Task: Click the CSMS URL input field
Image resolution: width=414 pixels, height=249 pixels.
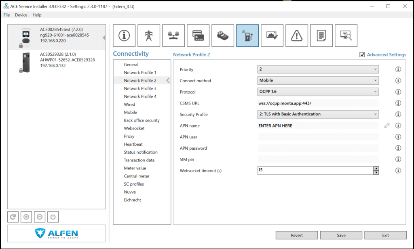Action: (x=318, y=103)
